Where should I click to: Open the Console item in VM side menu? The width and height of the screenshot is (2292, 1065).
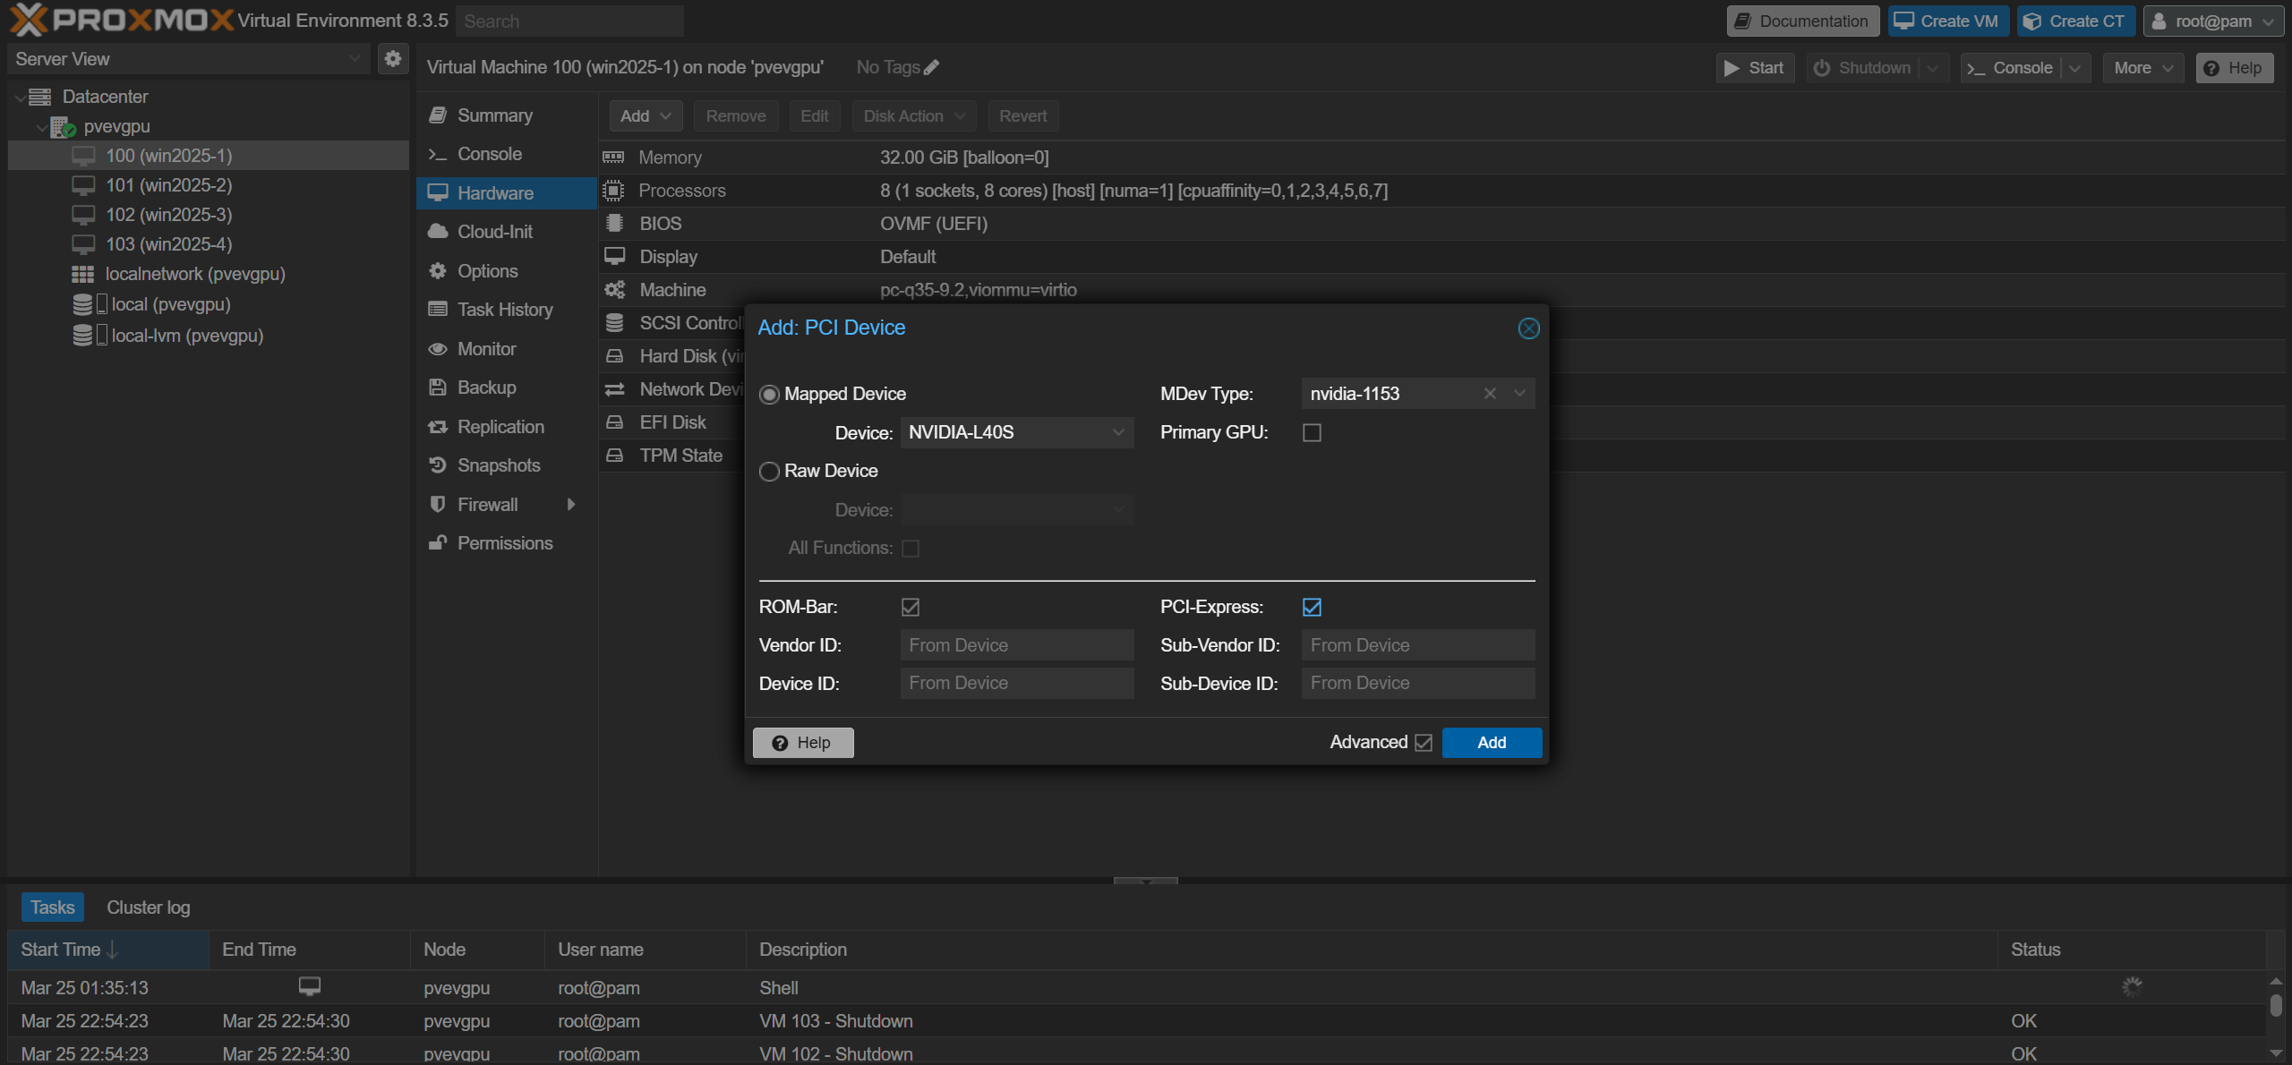click(x=506, y=154)
